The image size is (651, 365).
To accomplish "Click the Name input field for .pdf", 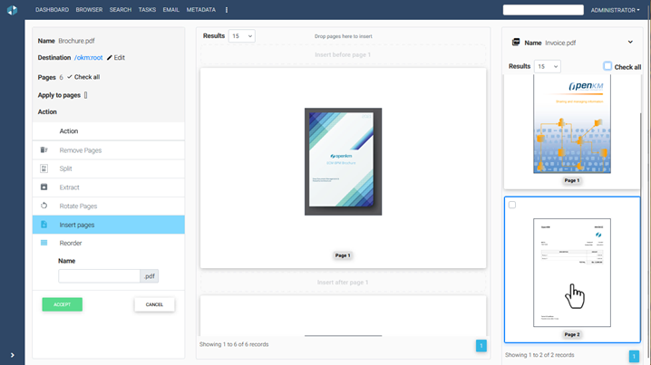I will coord(99,275).
